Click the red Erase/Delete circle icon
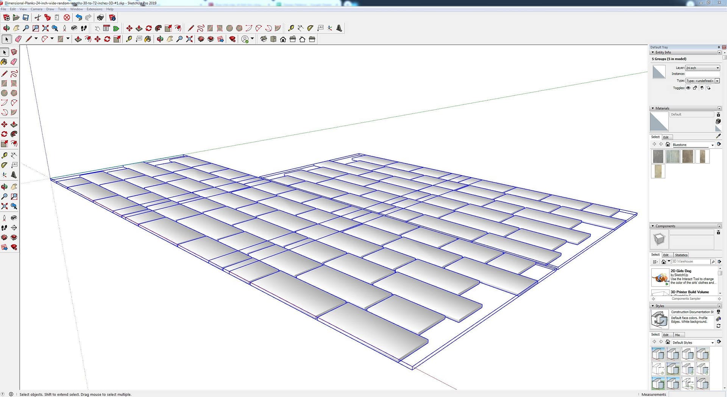This screenshot has width=727, height=397. click(67, 17)
